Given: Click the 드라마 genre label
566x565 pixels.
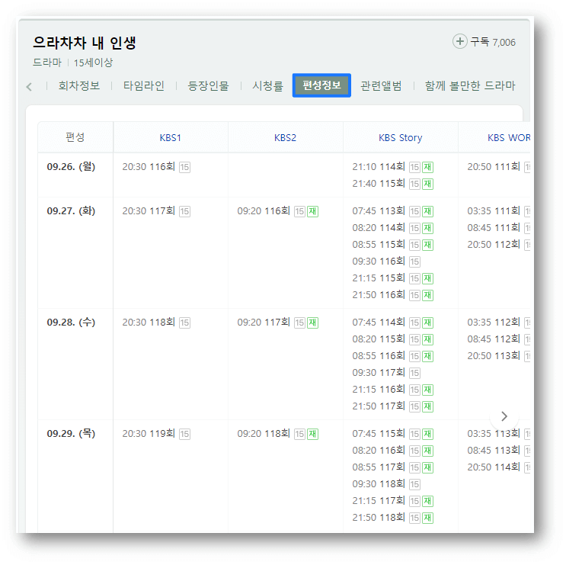Looking at the screenshot, I should [47, 63].
